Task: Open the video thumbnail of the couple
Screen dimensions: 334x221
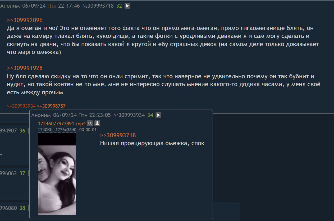Action: (x=57, y=174)
